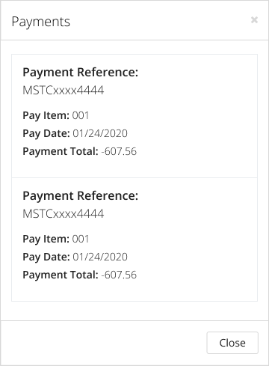Click the second Pay Date label
269x366 pixels.
pos(46,257)
